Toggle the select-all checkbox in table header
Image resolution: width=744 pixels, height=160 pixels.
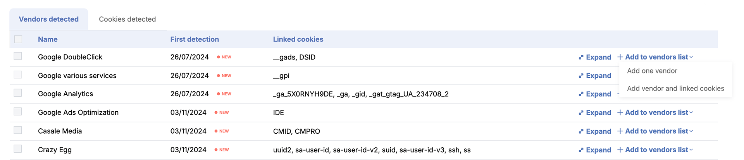point(18,39)
